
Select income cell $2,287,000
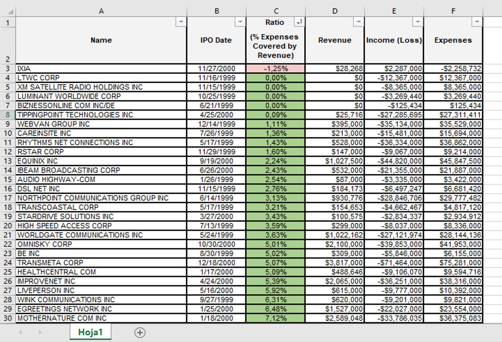point(394,69)
